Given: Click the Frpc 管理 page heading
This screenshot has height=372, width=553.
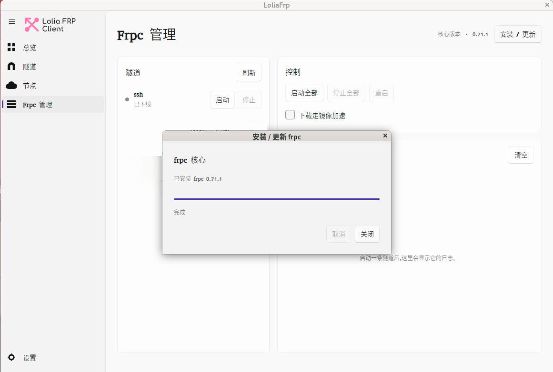Looking at the screenshot, I should pyautogui.click(x=146, y=35).
